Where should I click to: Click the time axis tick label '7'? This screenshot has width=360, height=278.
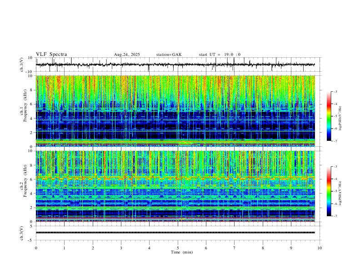(x=235, y=248)
